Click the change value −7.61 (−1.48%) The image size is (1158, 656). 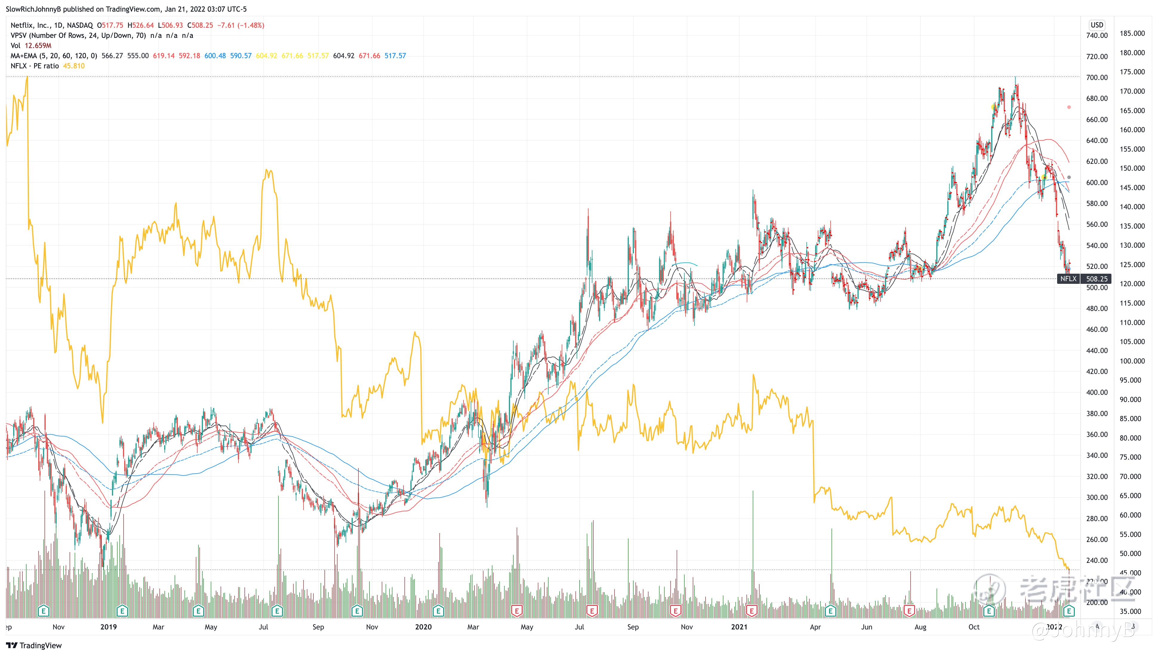click(x=241, y=25)
